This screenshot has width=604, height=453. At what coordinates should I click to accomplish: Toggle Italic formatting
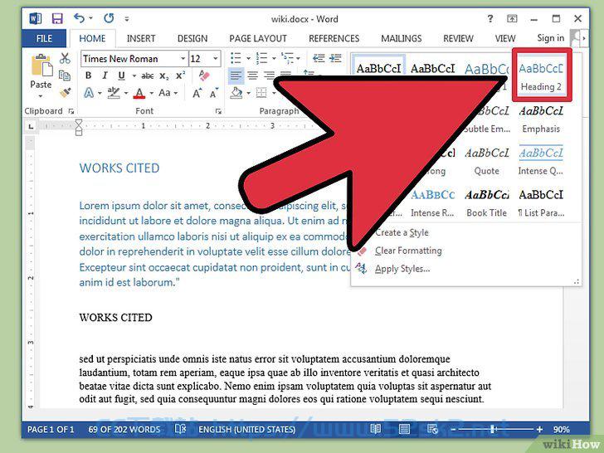[x=105, y=75]
